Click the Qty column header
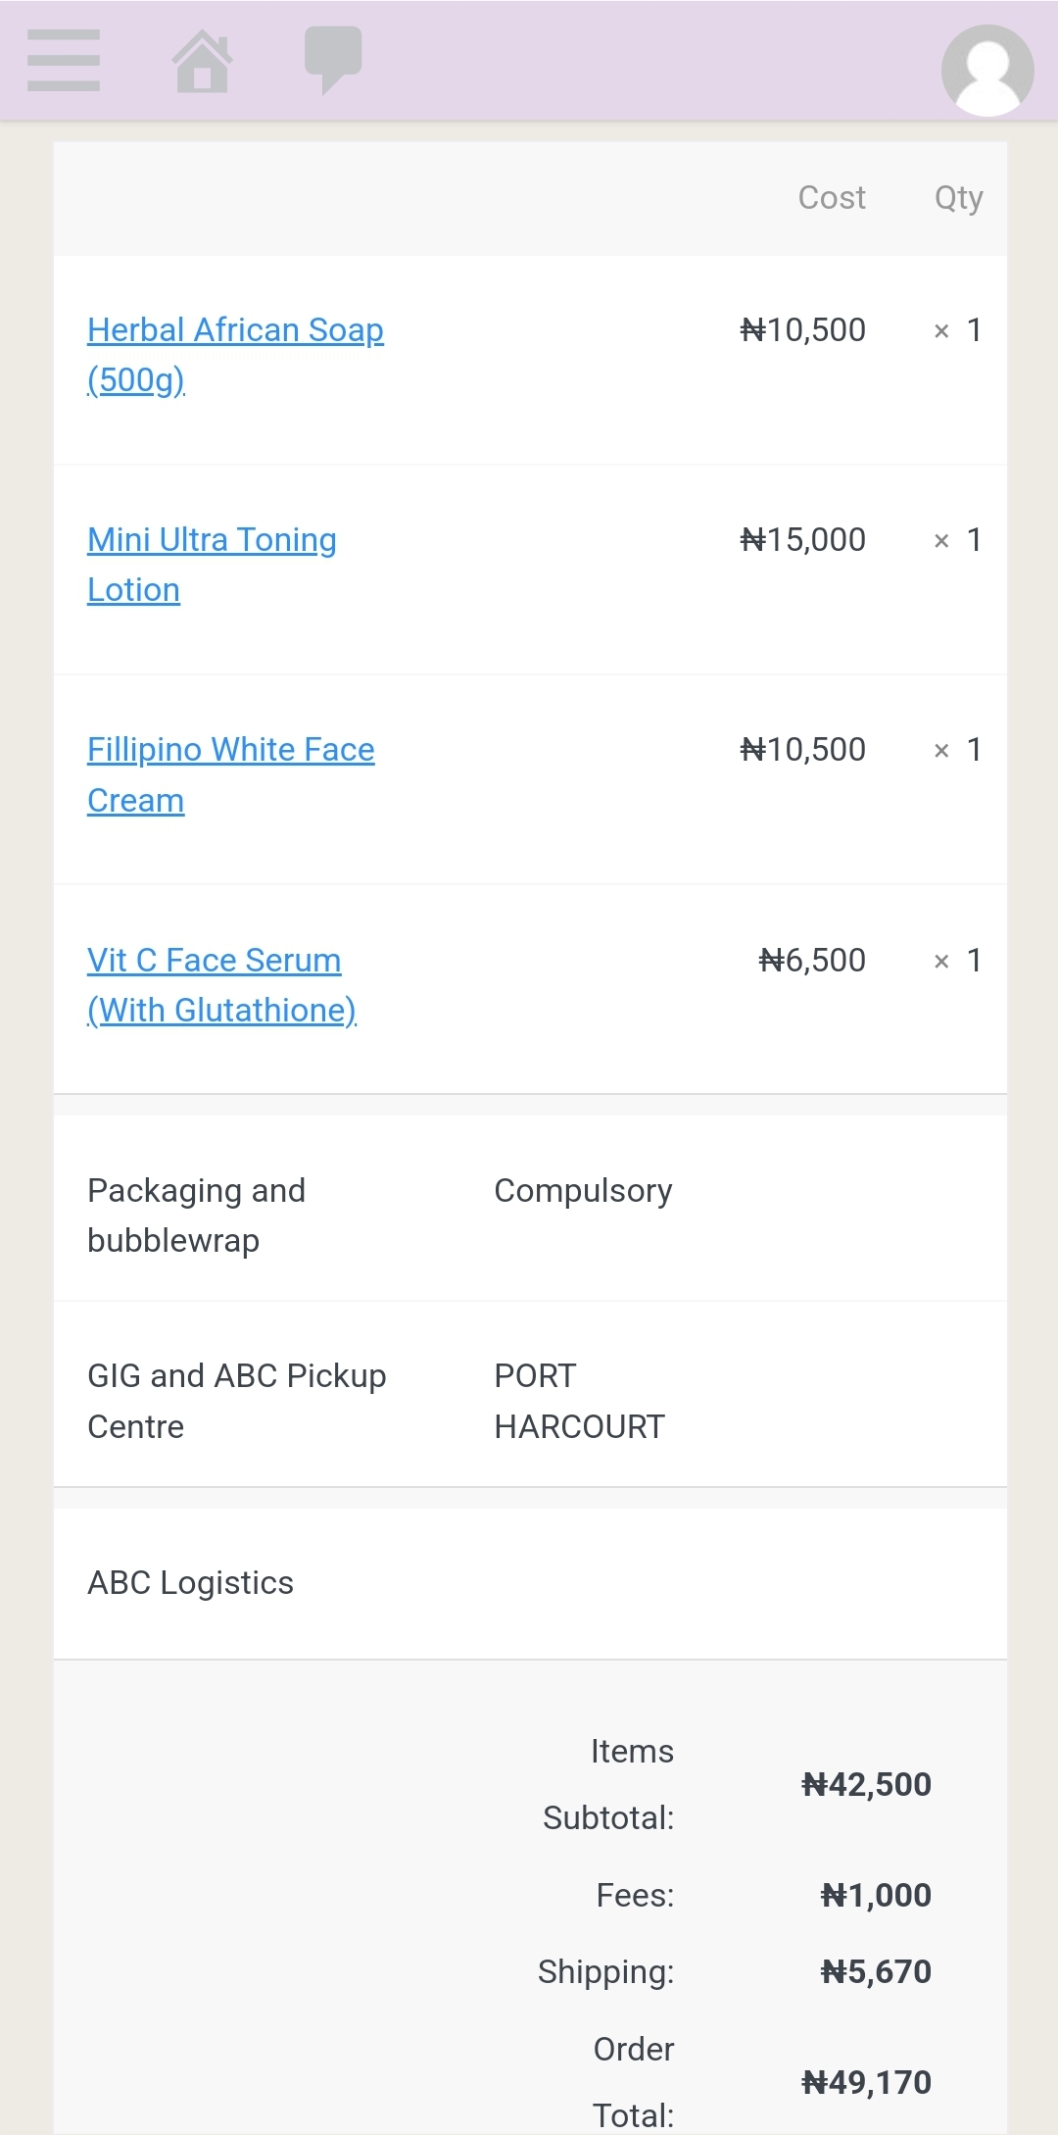 tap(958, 198)
